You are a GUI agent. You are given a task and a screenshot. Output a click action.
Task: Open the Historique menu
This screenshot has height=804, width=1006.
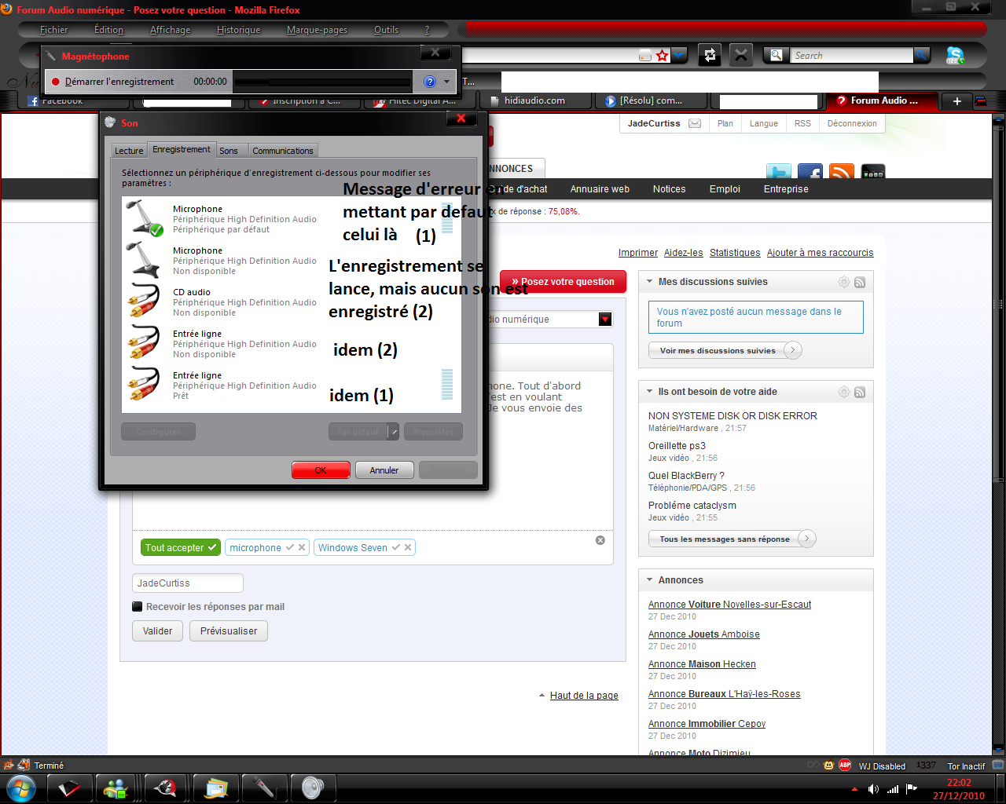238,30
